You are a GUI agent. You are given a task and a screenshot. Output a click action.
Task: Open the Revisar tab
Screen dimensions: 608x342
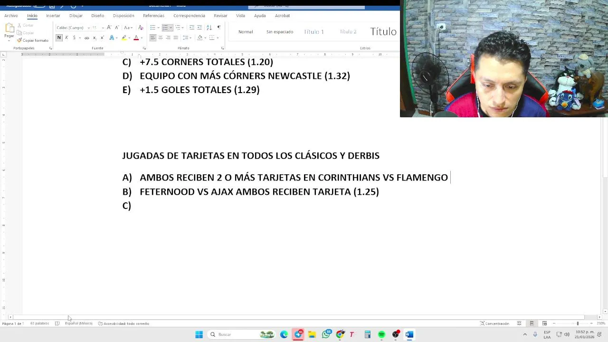(220, 16)
